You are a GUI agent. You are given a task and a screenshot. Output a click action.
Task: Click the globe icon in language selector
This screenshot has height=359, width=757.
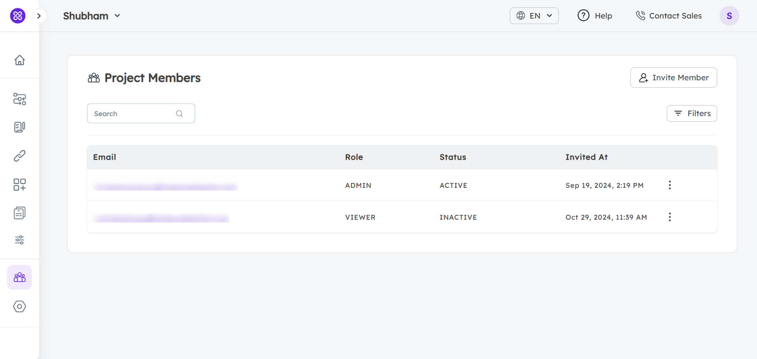coord(521,15)
